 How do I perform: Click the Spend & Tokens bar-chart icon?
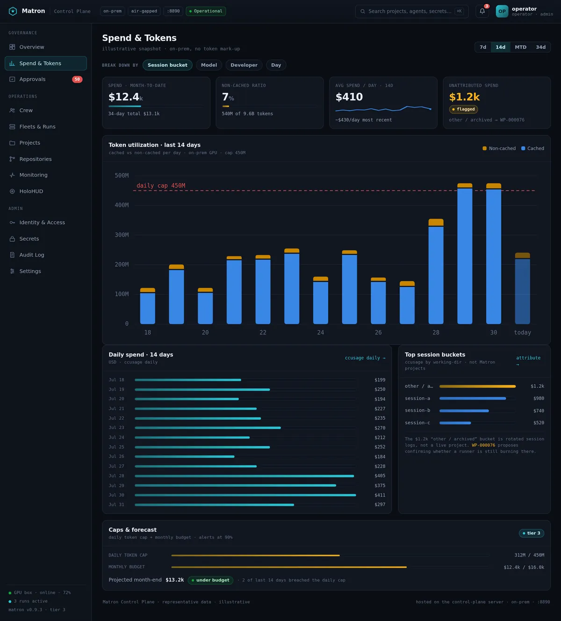[x=12, y=64]
